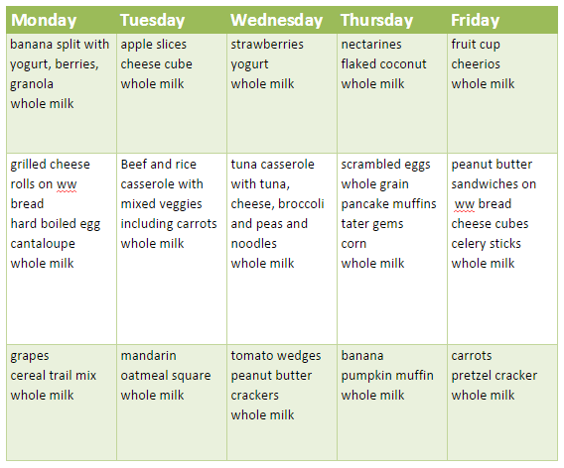Click the 'strawberries' text on Wednesday
564x468 pixels.
267,45
